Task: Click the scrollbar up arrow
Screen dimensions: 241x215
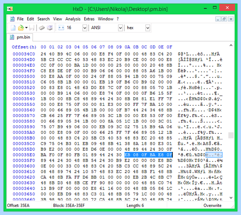Action: point(231,45)
